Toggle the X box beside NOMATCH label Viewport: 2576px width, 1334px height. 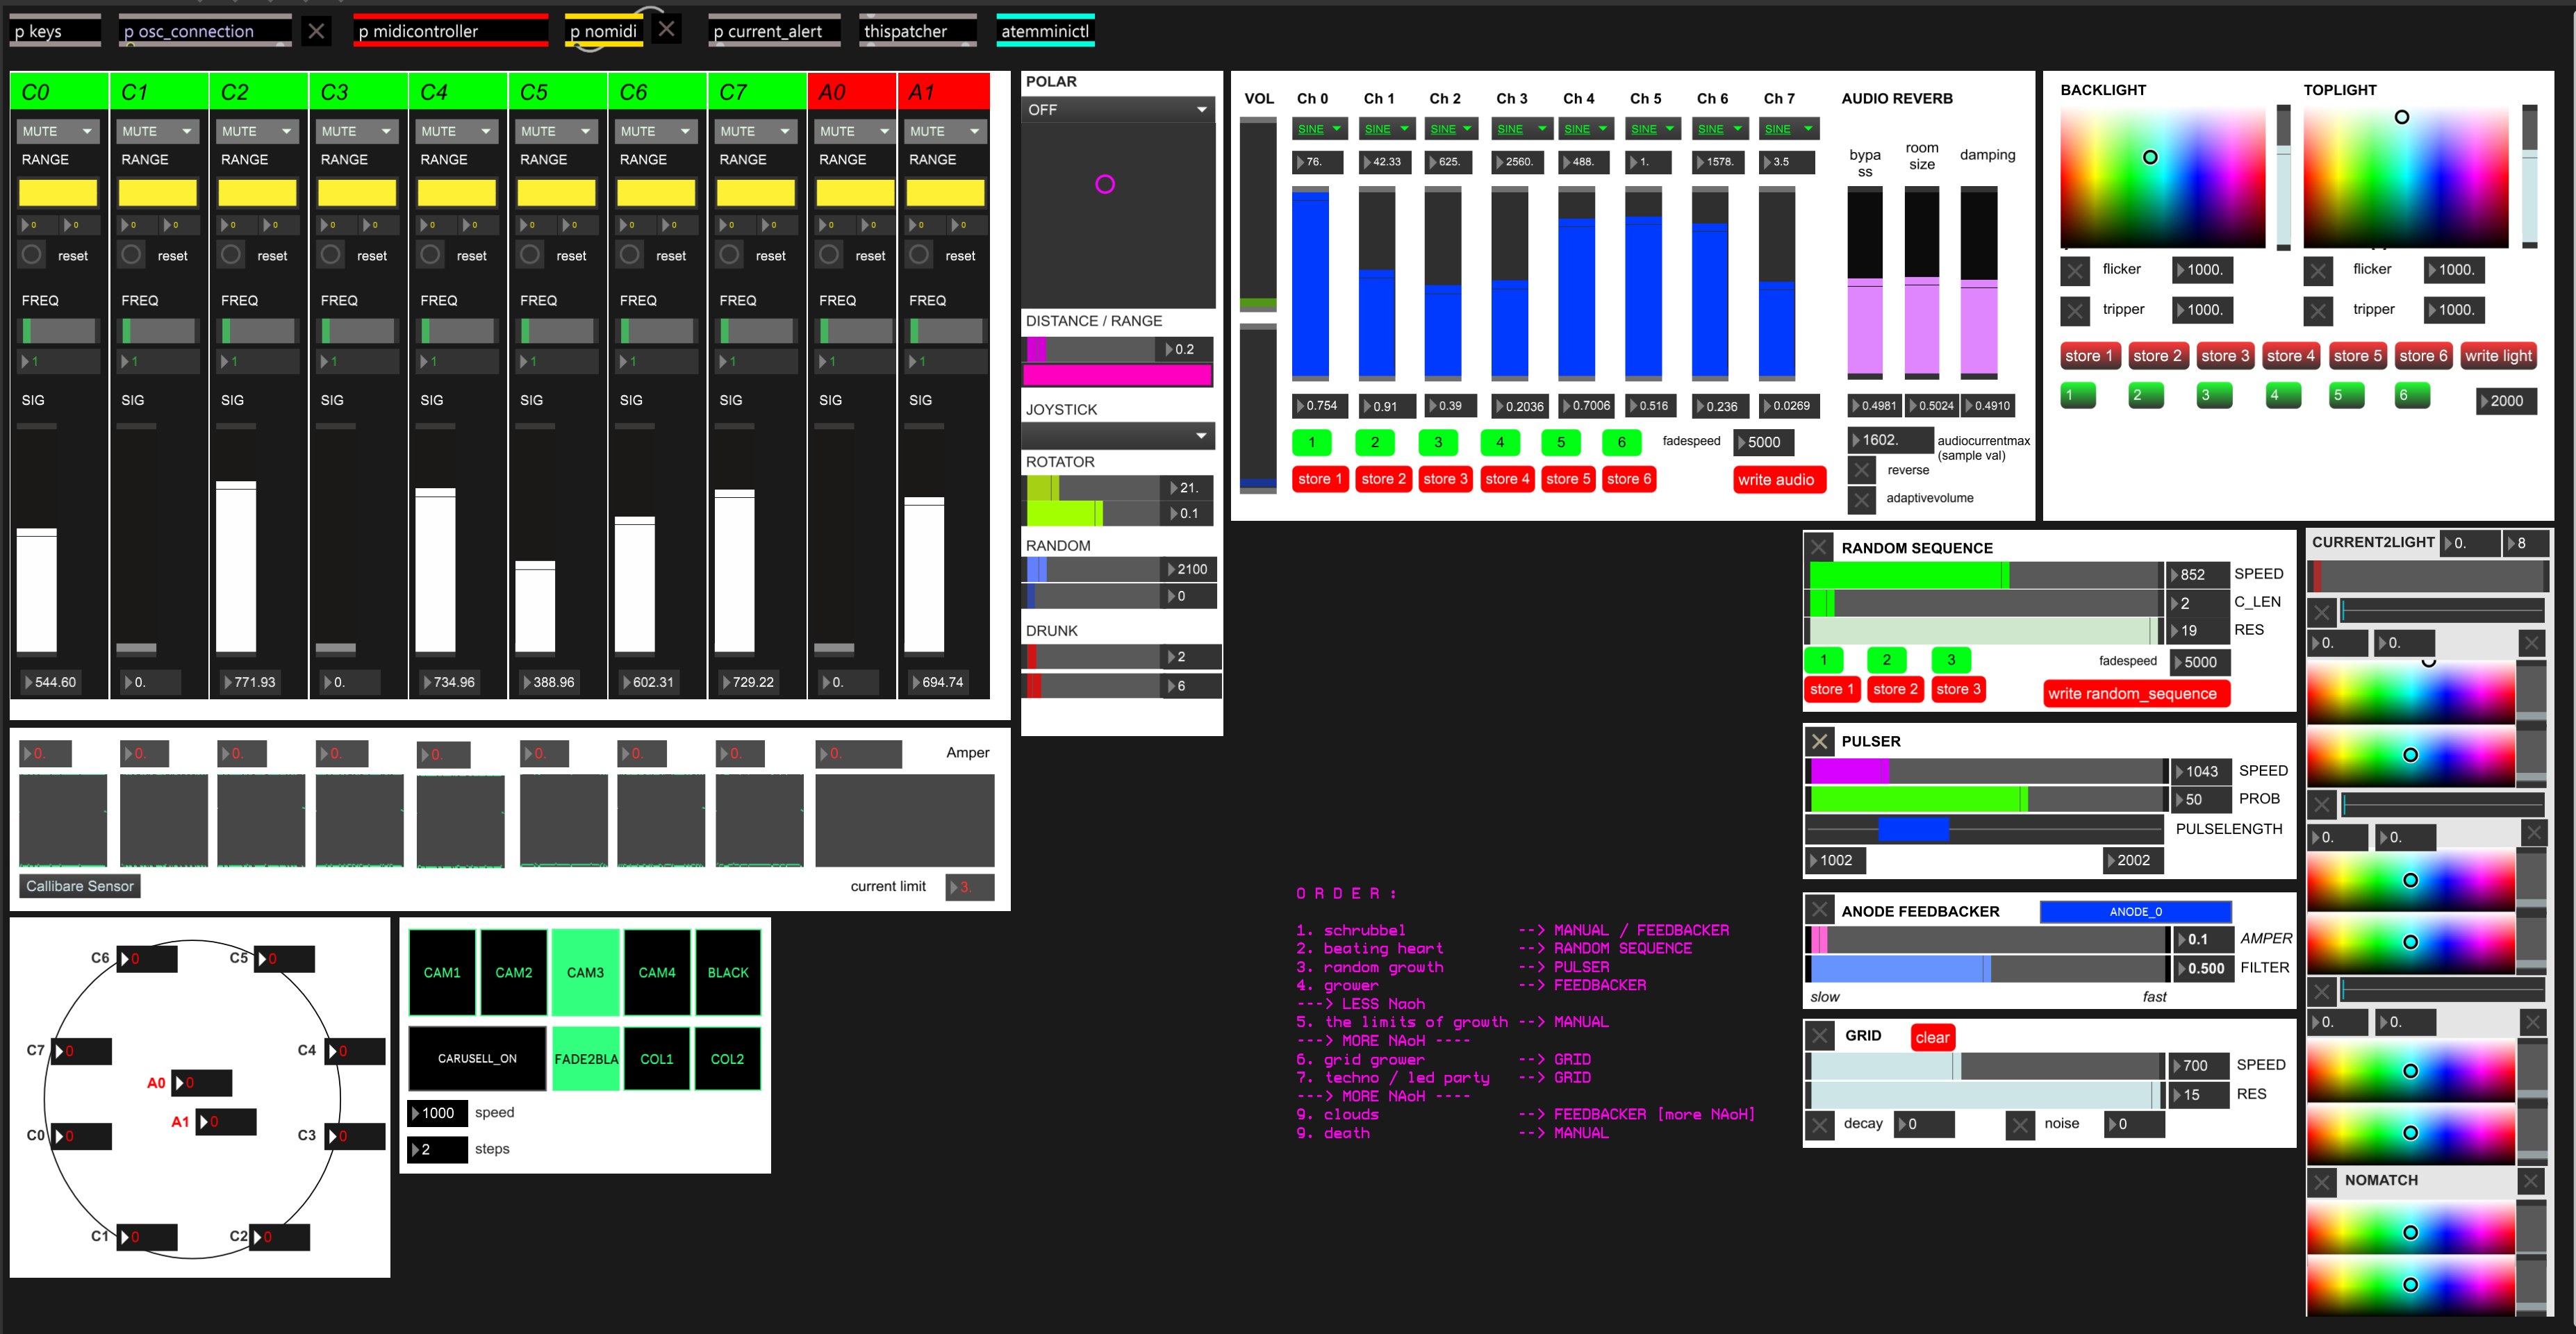pyautogui.click(x=2322, y=1182)
